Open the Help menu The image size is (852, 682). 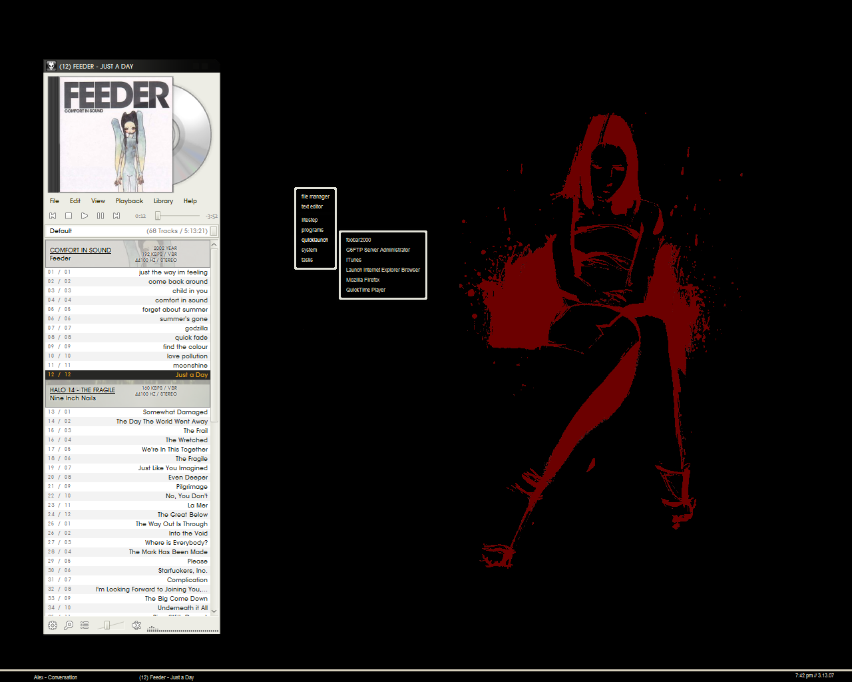coord(190,201)
